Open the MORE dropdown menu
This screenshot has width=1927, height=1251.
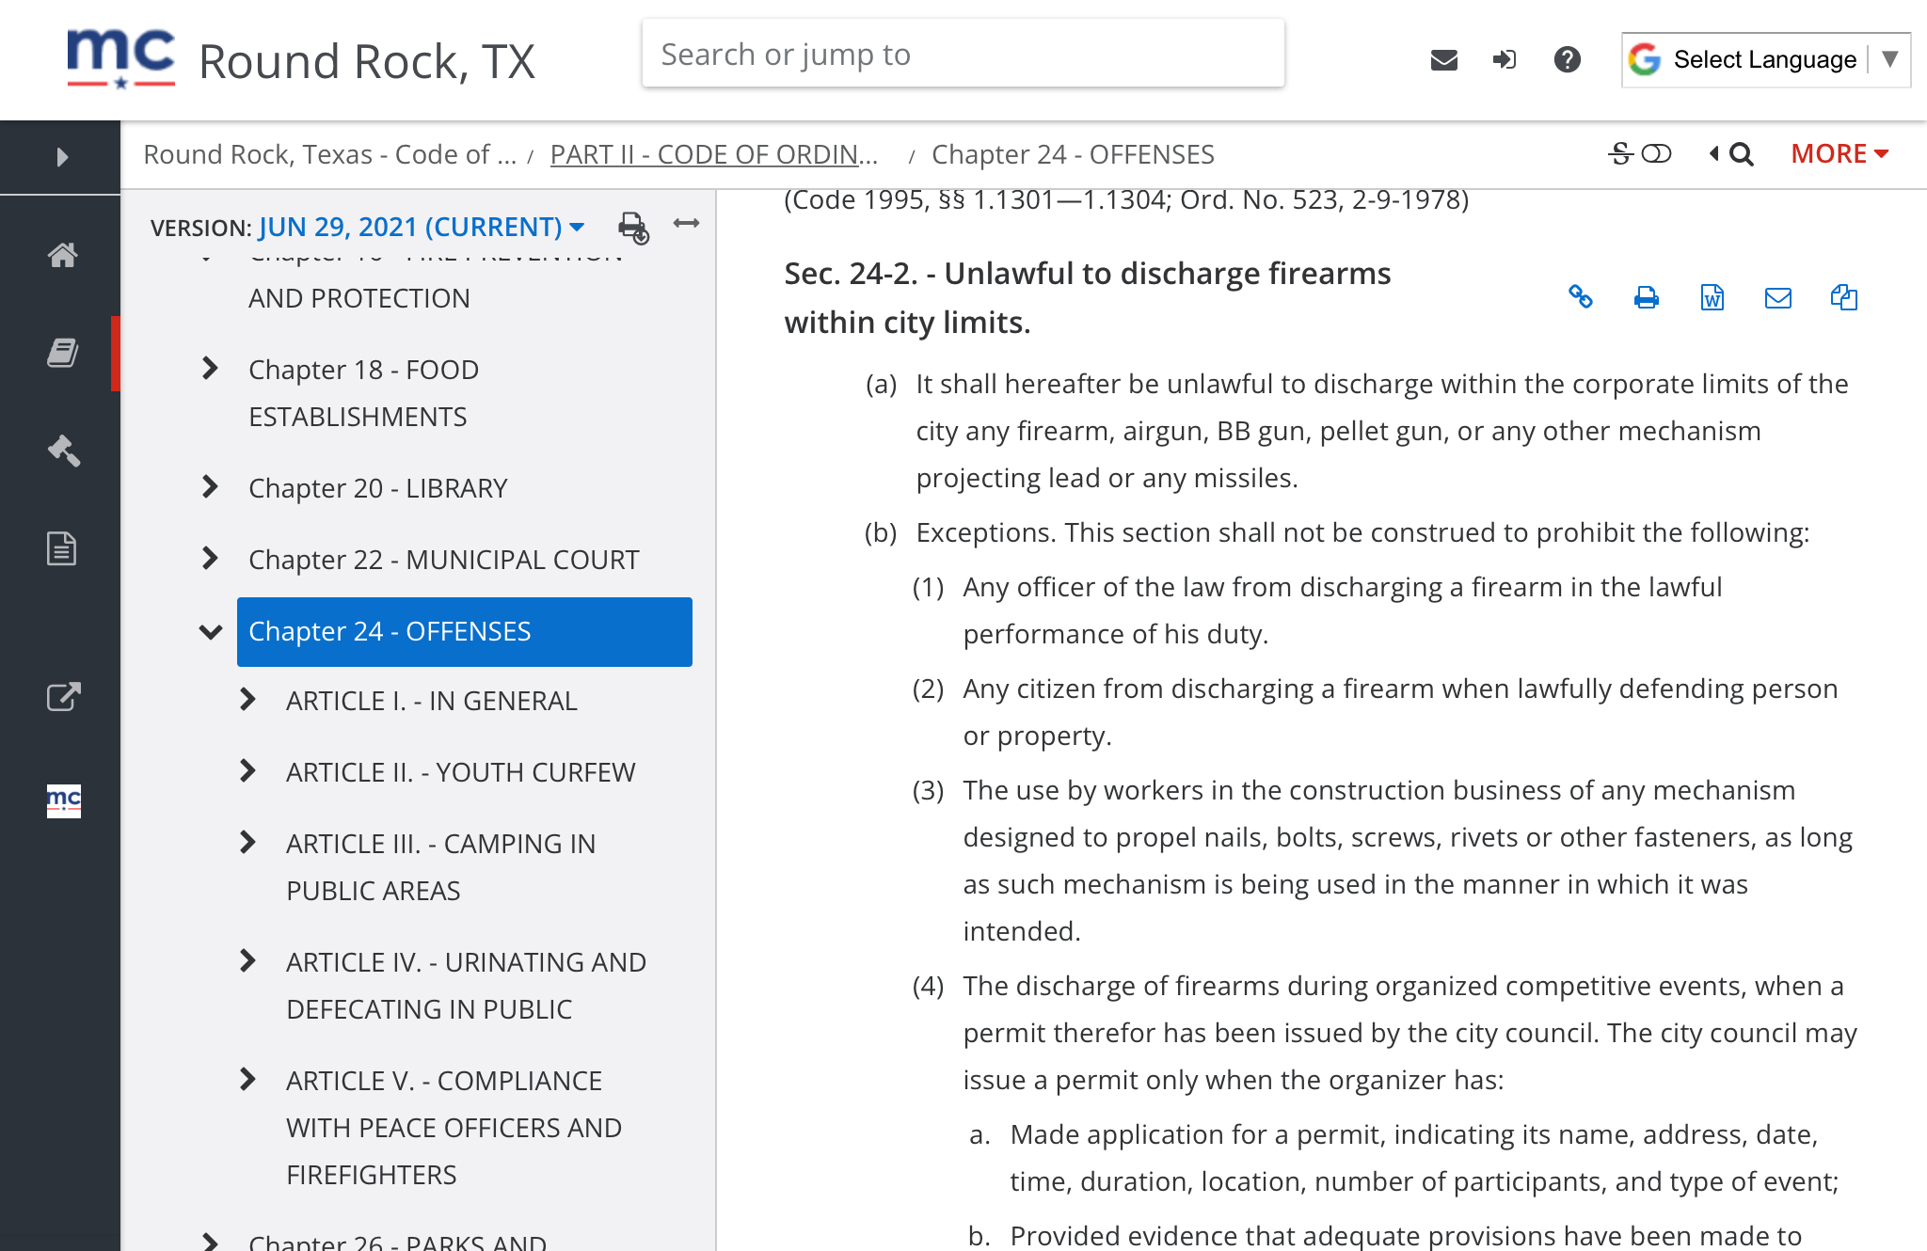coord(1839,153)
